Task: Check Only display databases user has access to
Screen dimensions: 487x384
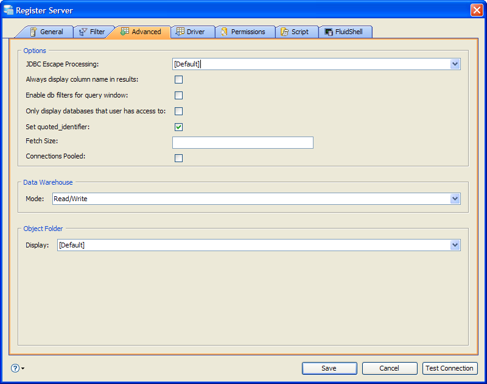Action: (x=178, y=112)
